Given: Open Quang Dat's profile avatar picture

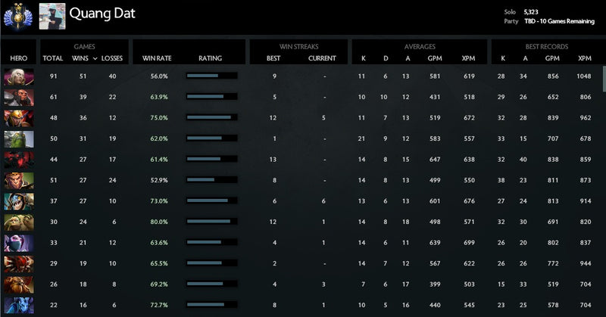Looking at the screenshot, I should 52,15.
